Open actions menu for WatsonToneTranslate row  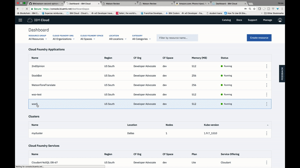tap(267, 85)
